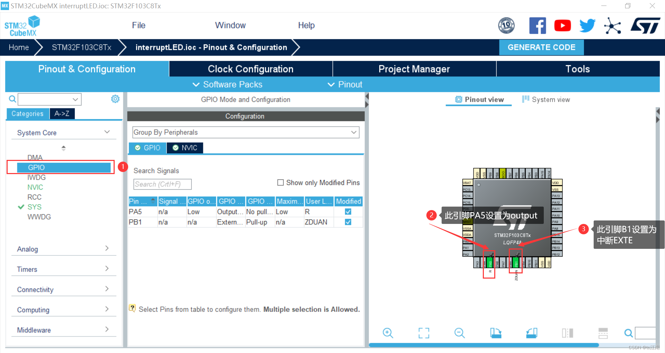665x353 pixels.
Task: Toggle the horizontal split view icon
Action: (x=603, y=333)
